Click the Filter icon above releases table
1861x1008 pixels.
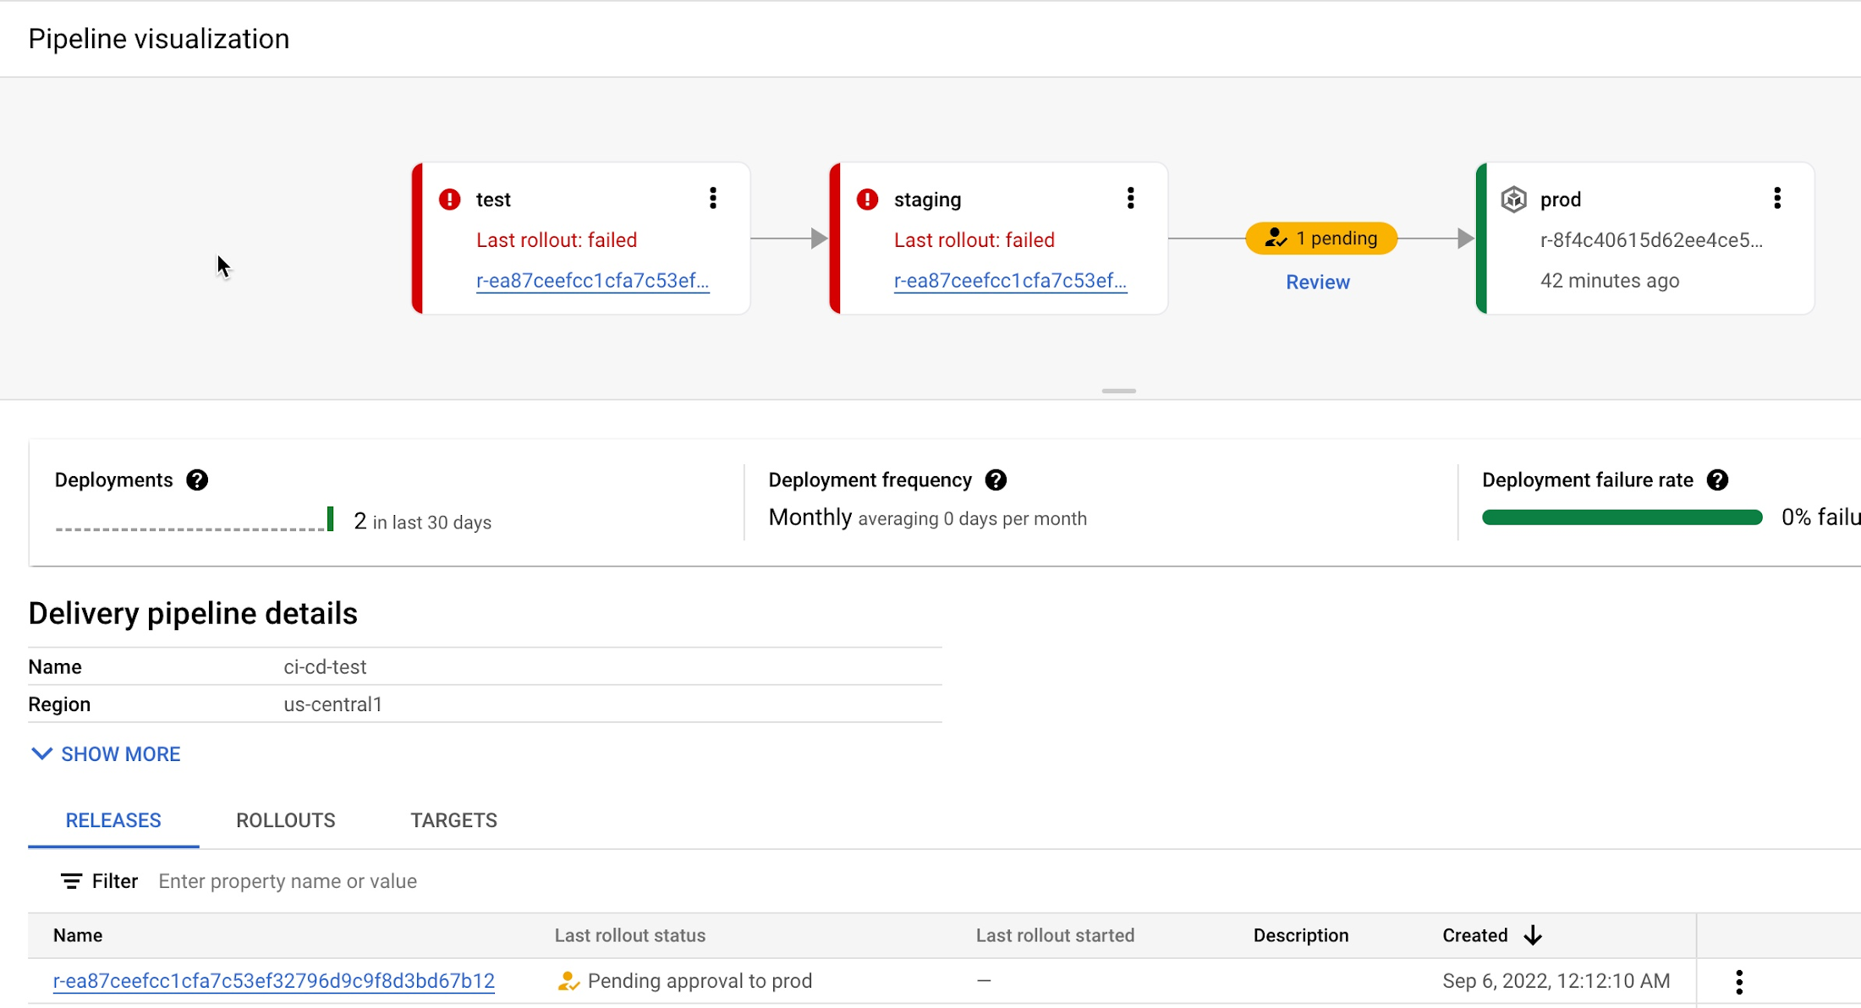pos(72,881)
